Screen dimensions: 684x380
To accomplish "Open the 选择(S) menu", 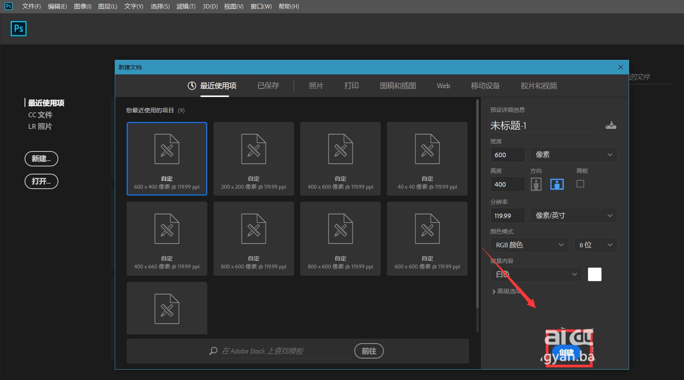I will pos(160,6).
